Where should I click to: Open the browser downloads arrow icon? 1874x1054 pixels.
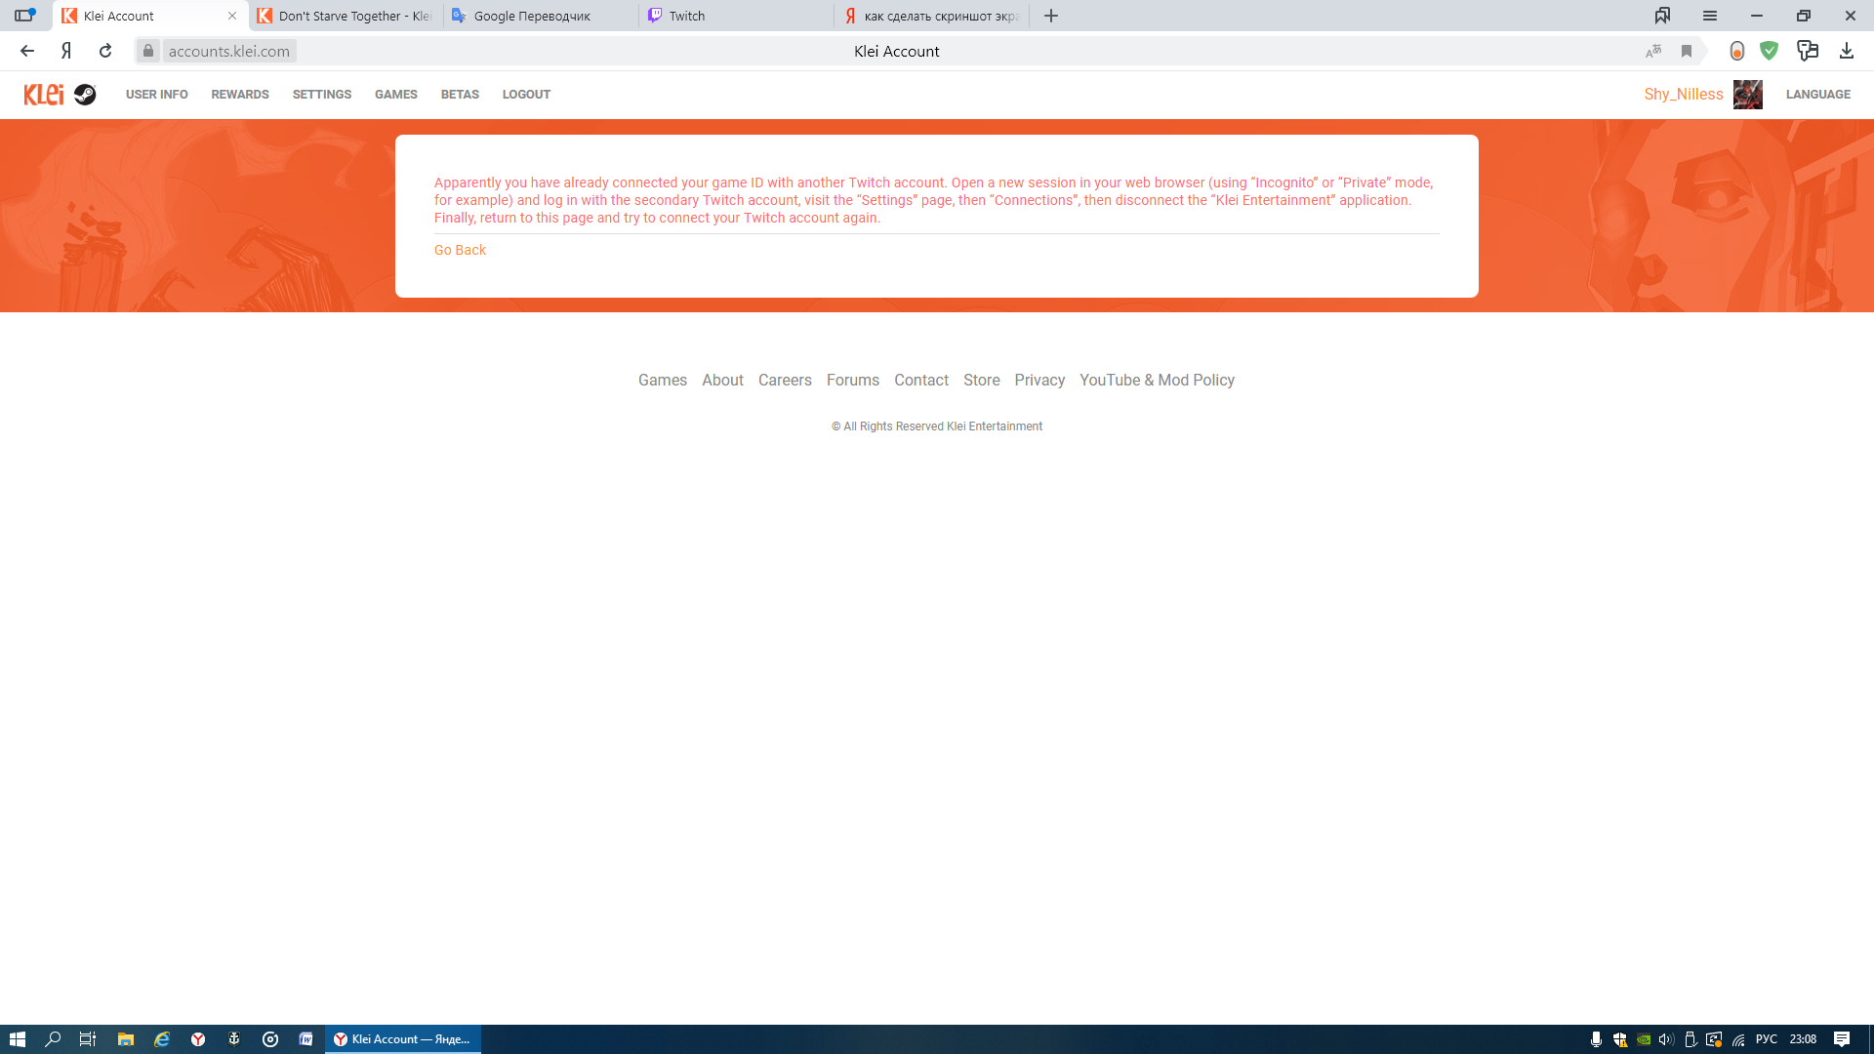[1847, 51]
